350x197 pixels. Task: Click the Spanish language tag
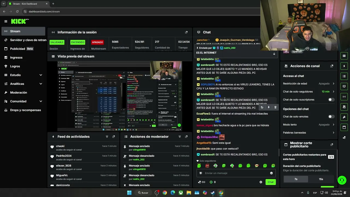[297, 51]
